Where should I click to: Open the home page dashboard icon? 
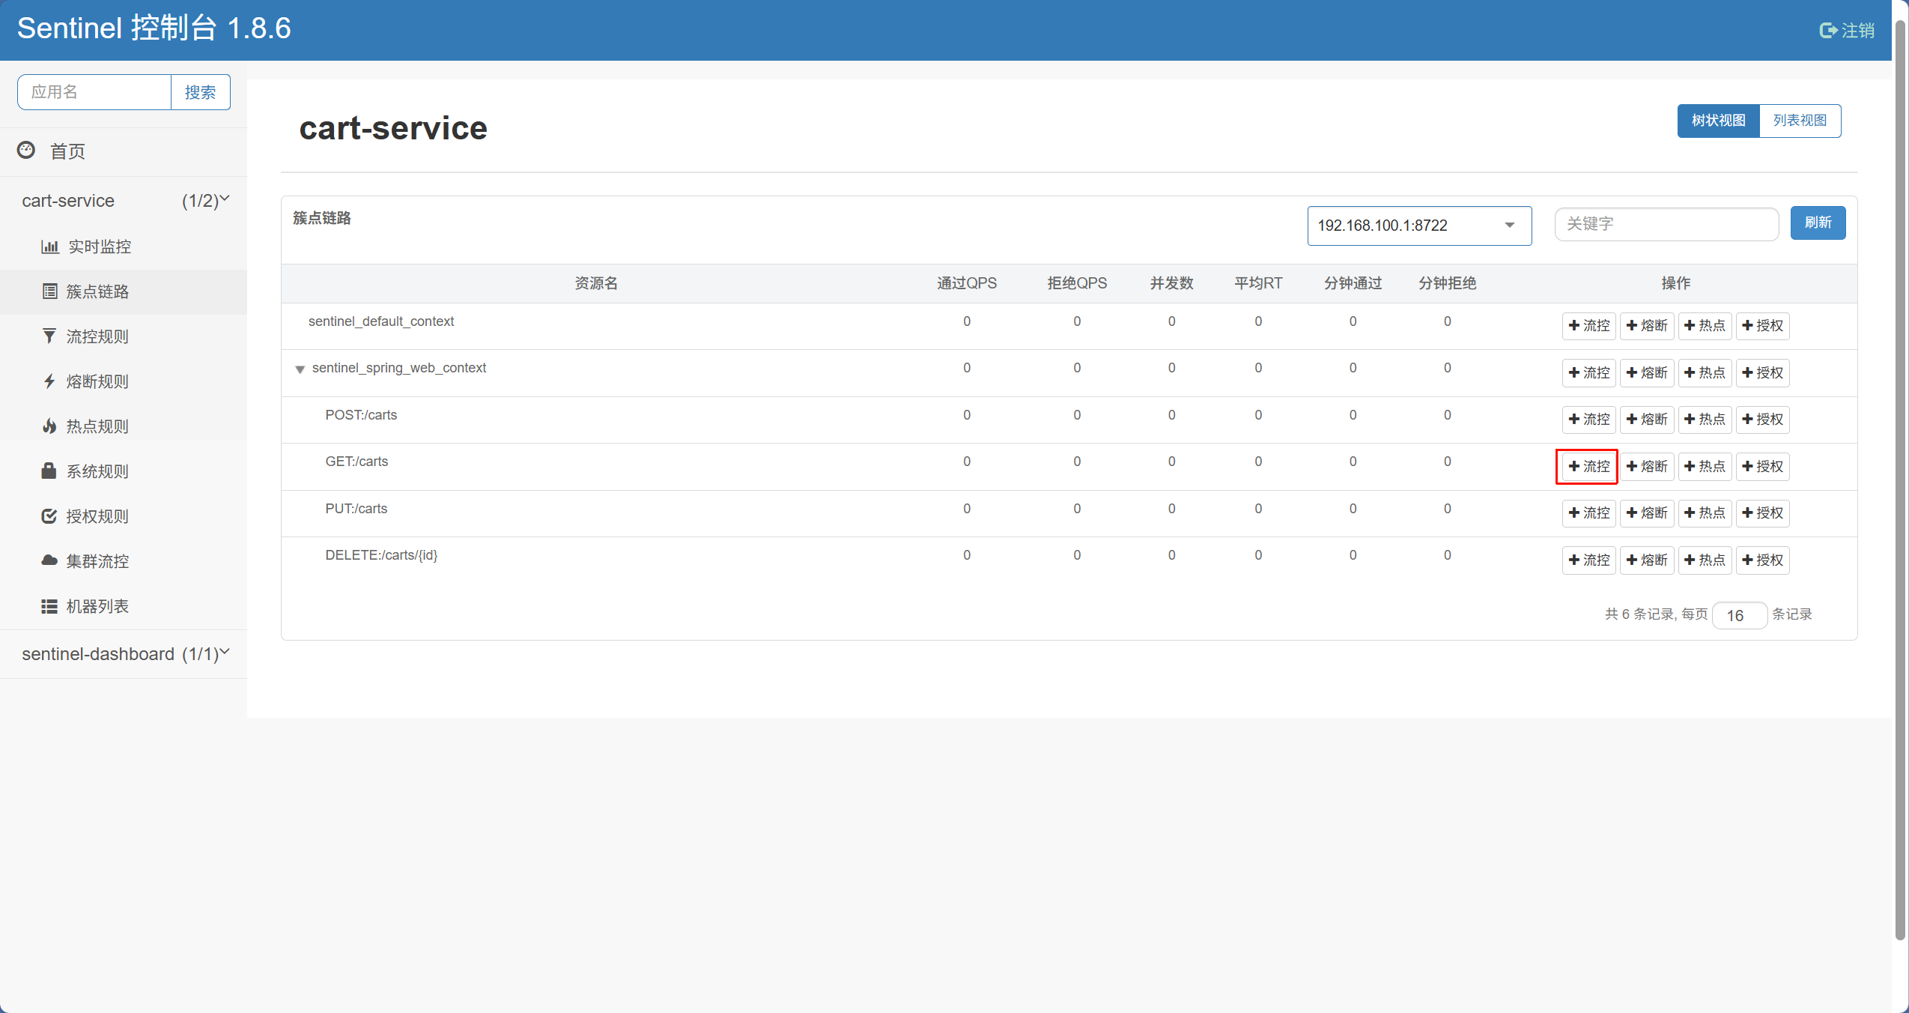click(x=26, y=151)
